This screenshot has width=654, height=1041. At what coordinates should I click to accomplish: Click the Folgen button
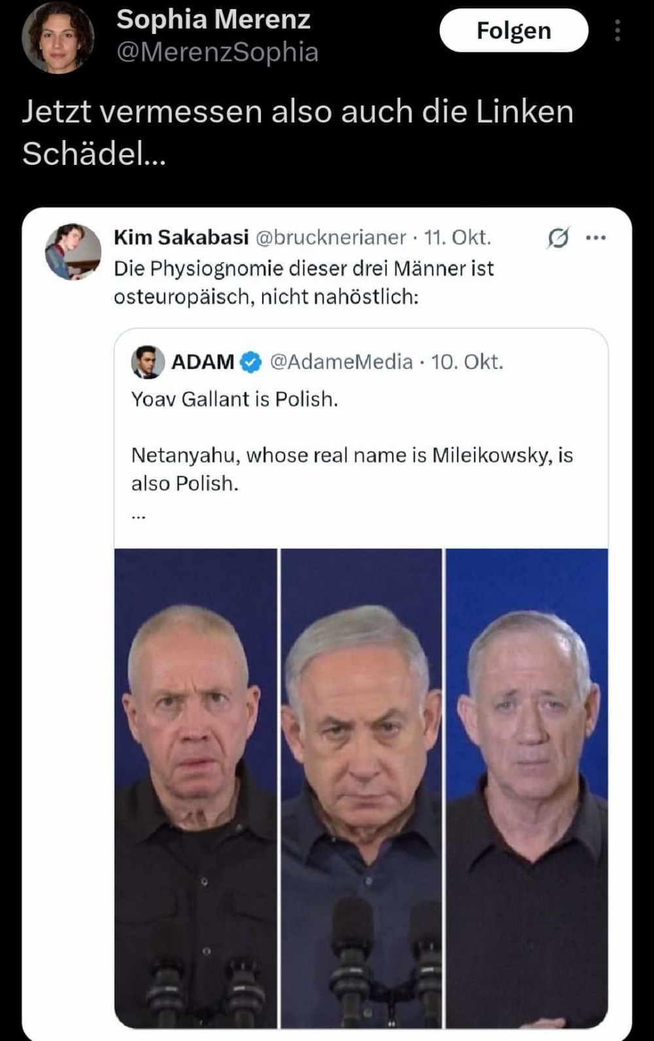(x=513, y=30)
